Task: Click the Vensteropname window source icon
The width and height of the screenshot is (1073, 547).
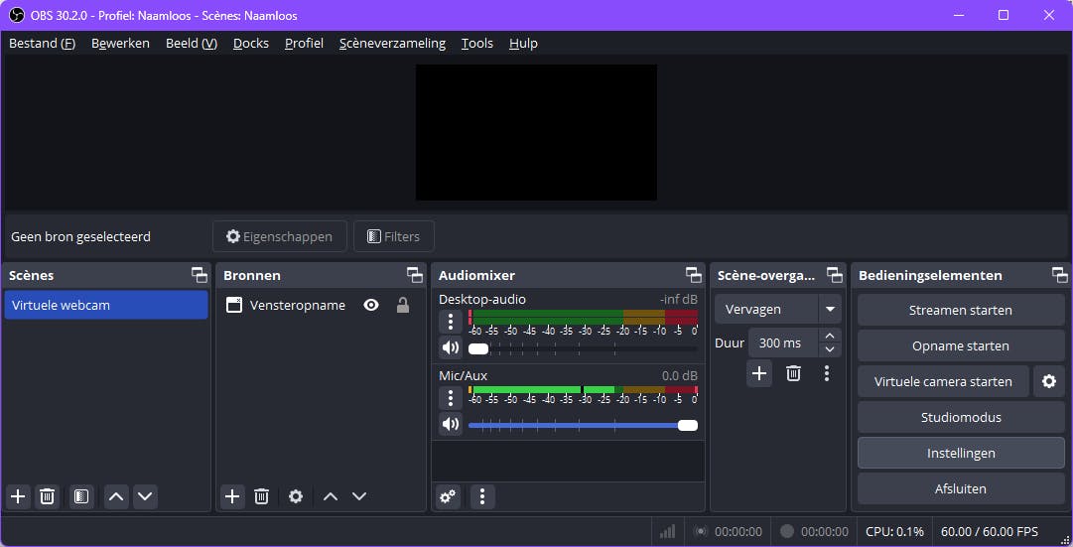Action: (234, 306)
